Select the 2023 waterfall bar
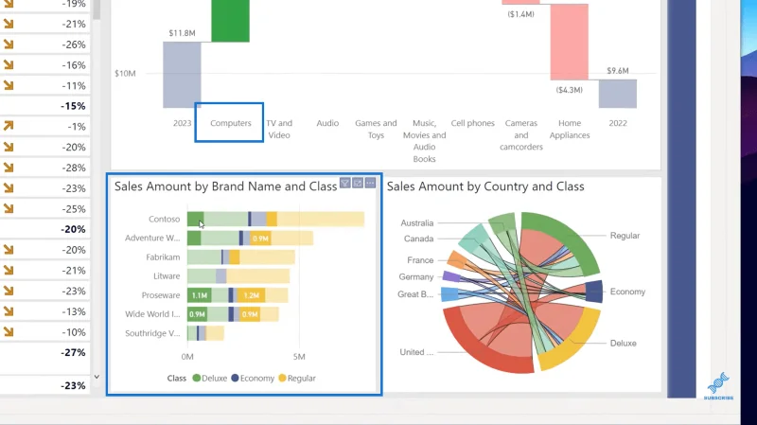This screenshot has width=757, height=425. (x=182, y=75)
